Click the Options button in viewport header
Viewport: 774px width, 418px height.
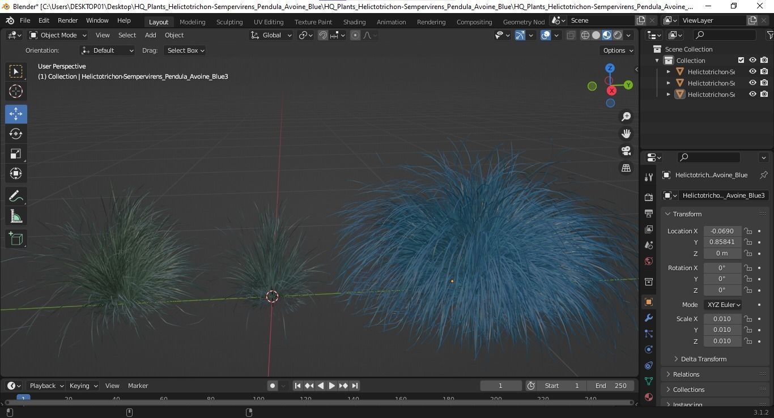pos(618,50)
